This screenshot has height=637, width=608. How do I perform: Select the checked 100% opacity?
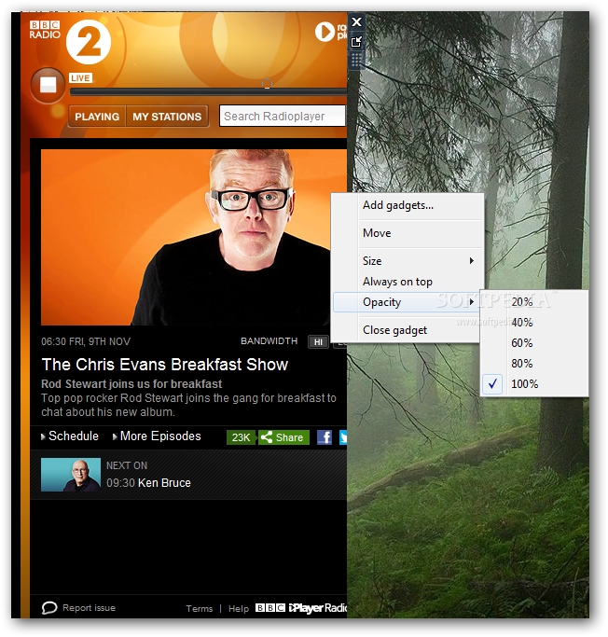click(x=534, y=384)
